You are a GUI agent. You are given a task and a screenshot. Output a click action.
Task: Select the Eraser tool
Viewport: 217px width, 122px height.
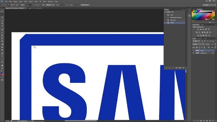[2, 41]
